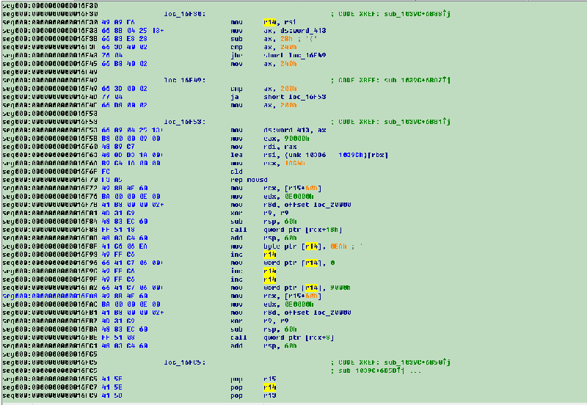Click opcode bytes '41 5E'
This screenshot has width=587, height=405.
[x=112, y=387]
